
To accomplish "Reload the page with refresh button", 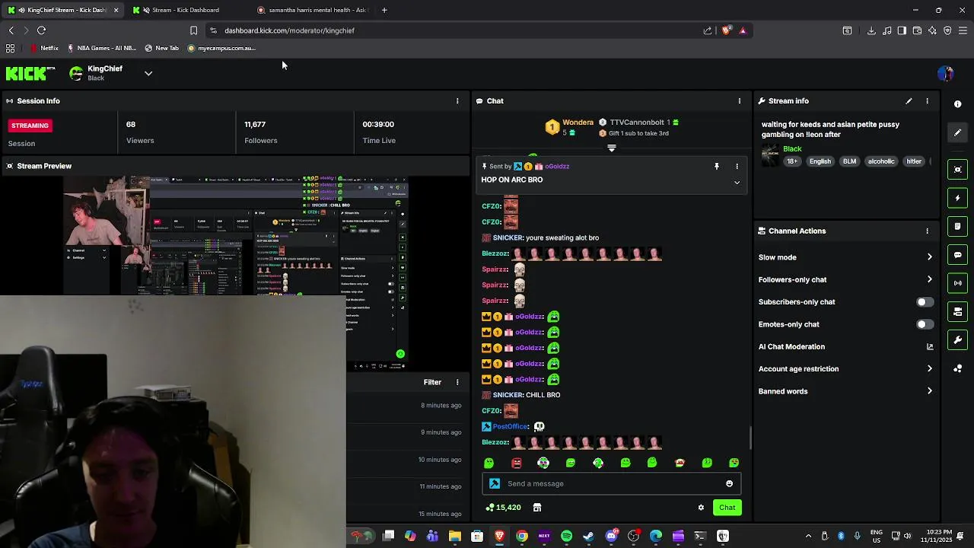I will 41,30.
